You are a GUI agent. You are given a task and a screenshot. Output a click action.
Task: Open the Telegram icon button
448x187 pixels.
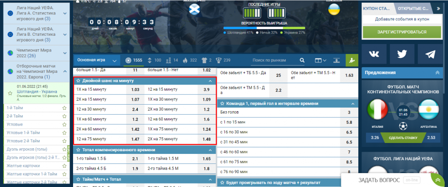430,54
